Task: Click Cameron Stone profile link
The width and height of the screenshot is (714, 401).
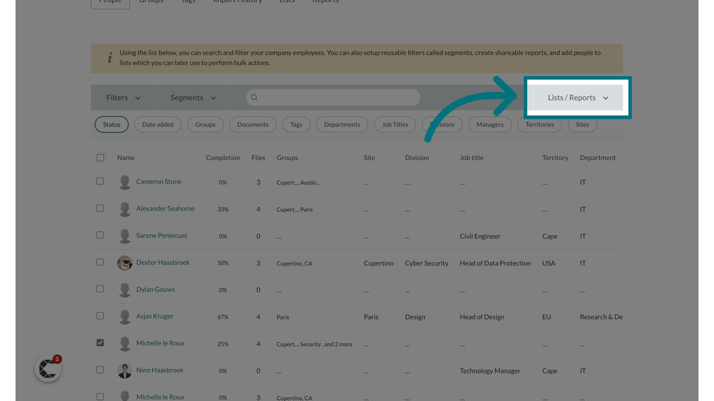Action: tap(158, 181)
